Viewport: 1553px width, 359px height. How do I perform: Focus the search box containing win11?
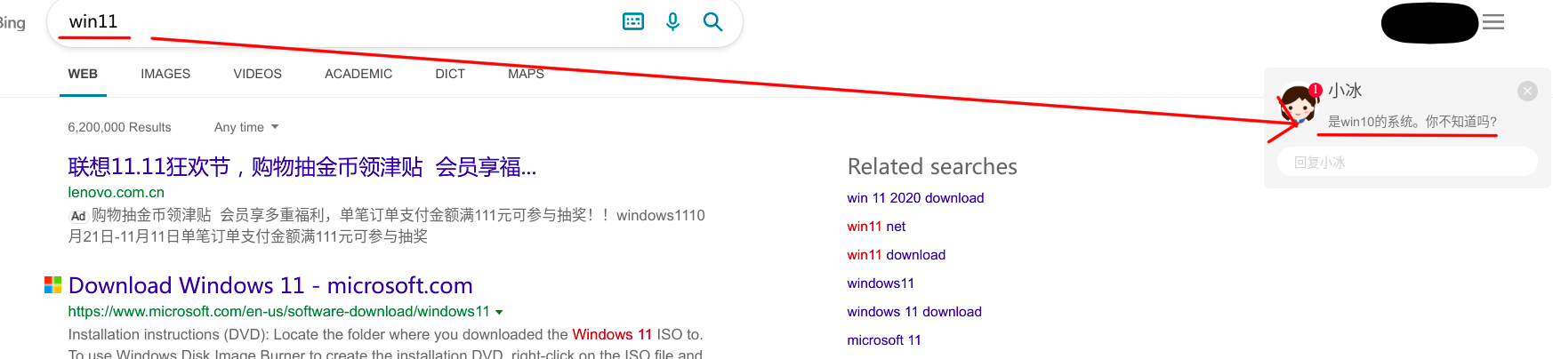pyautogui.click(x=338, y=21)
